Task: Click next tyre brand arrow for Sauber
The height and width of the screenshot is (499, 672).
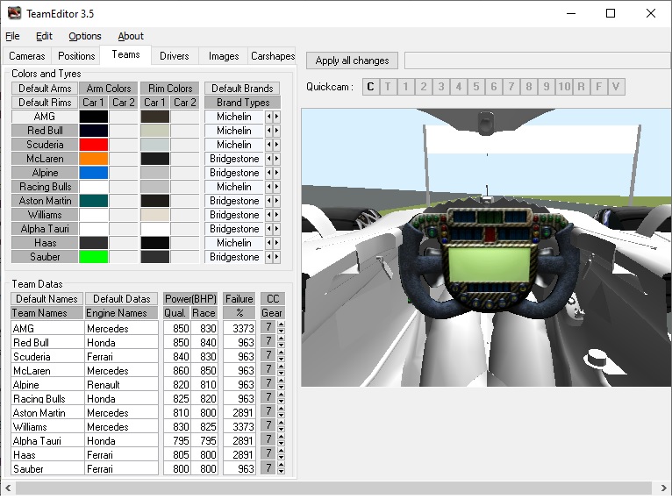Action: pyautogui.click(x=276, y=257)
